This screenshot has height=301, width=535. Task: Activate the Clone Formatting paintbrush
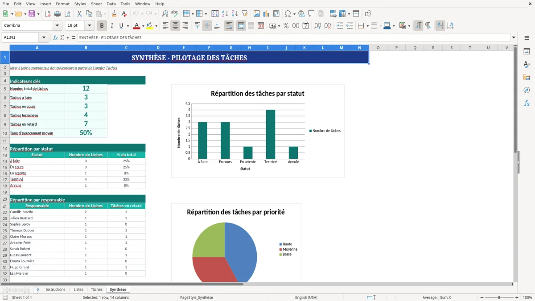point(114,14)
